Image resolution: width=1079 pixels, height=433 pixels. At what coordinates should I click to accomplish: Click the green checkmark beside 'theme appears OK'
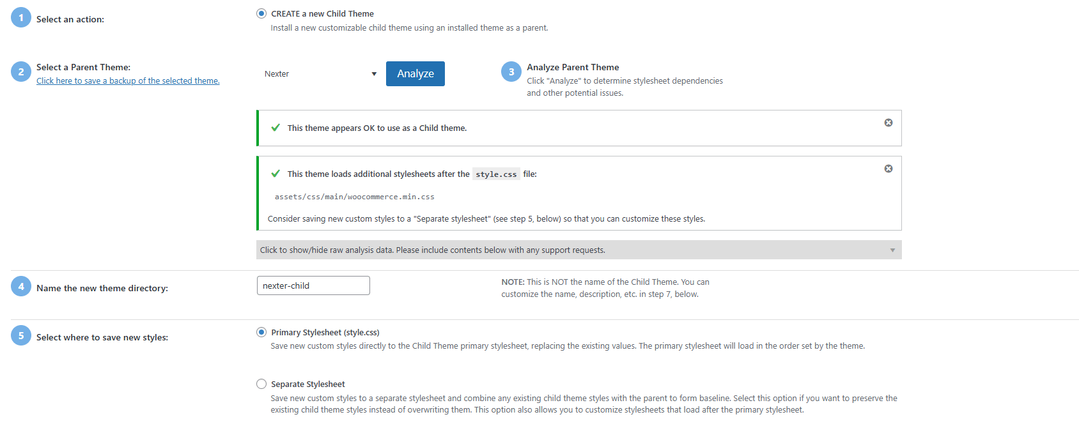275,127
